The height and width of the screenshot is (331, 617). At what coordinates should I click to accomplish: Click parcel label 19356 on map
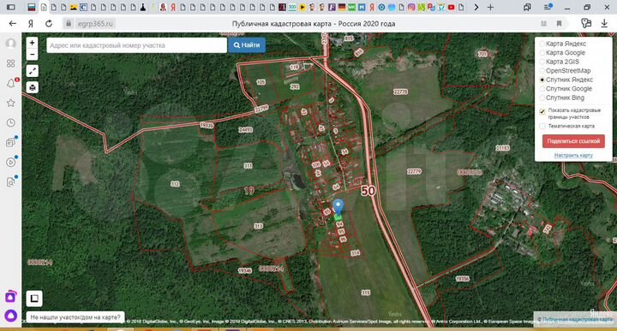tap(463, 278)
